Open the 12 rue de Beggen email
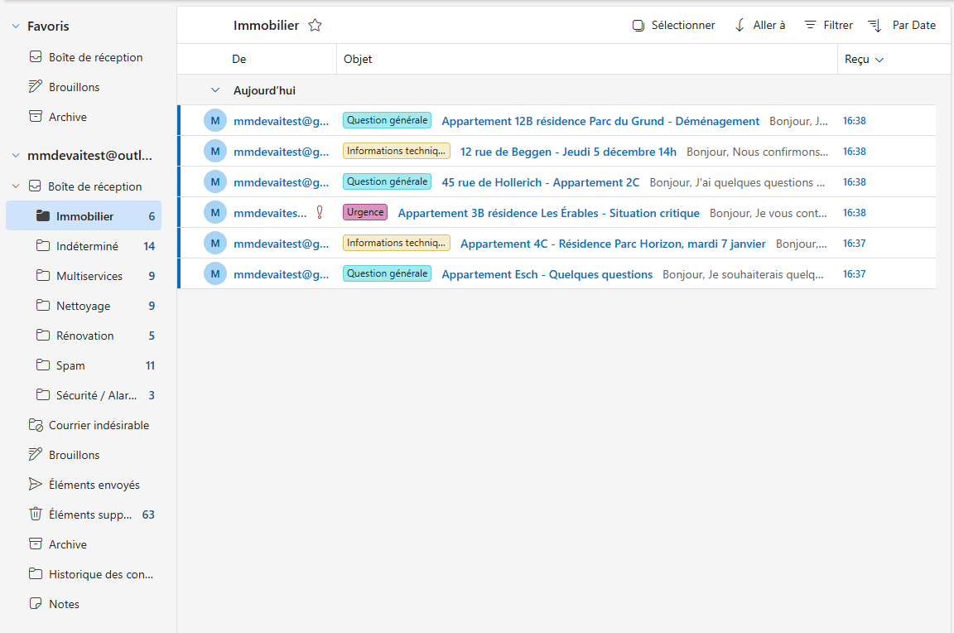This screenshot has height=633, width=954. click(x=568, y=152)
